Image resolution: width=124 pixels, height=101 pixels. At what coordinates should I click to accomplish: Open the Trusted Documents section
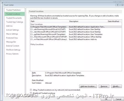[14, 18]
